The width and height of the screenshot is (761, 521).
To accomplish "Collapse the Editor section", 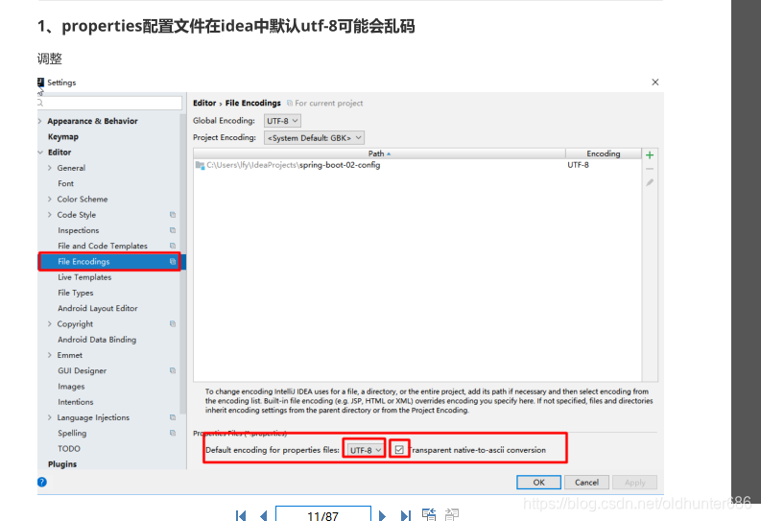I will pos(39,153).
